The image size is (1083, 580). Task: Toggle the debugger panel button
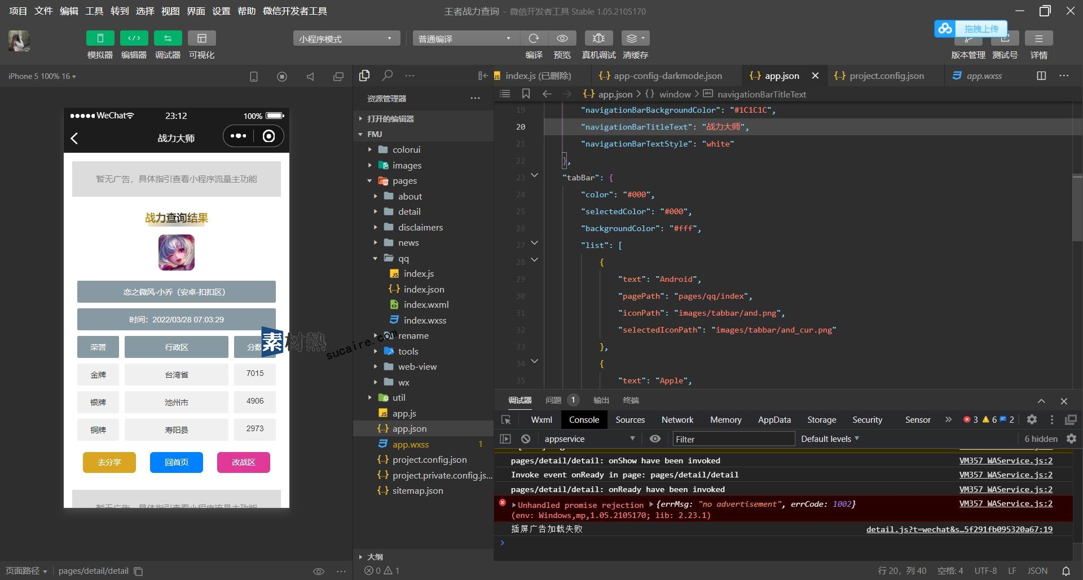(168, 38)
